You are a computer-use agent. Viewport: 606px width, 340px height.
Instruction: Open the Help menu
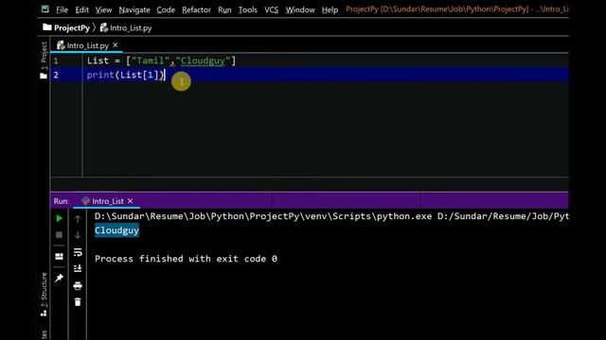330,9
